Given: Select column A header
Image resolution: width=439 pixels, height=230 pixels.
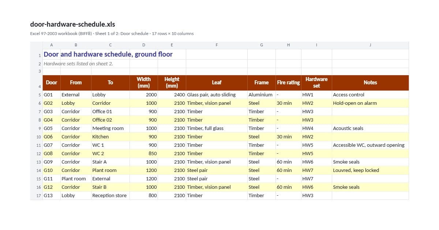Looking at the screenshot, I should [52, 45].
